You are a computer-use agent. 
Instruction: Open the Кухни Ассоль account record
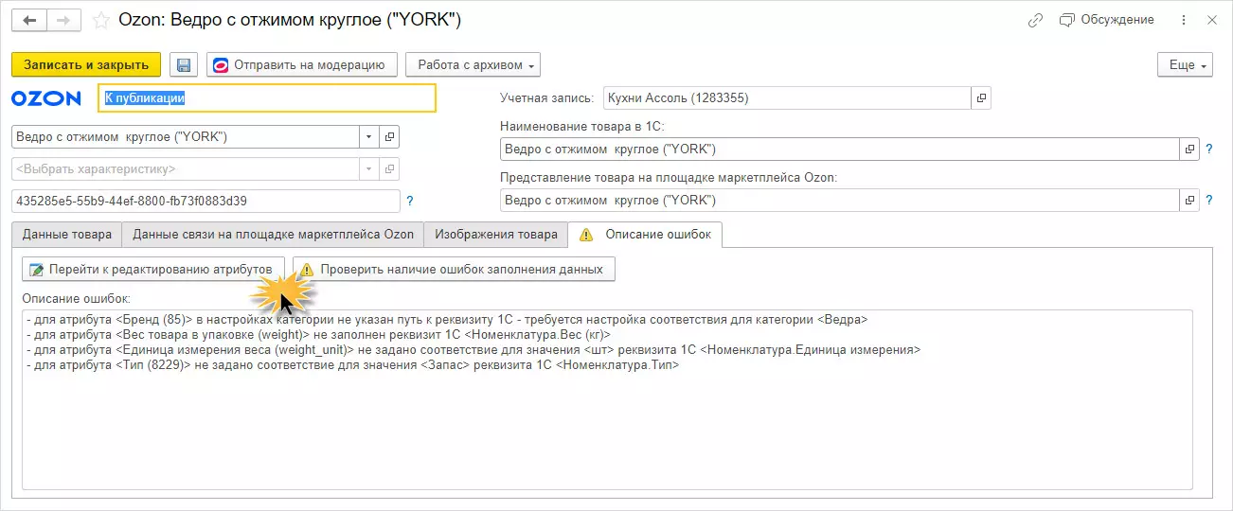tap(982, 97)
